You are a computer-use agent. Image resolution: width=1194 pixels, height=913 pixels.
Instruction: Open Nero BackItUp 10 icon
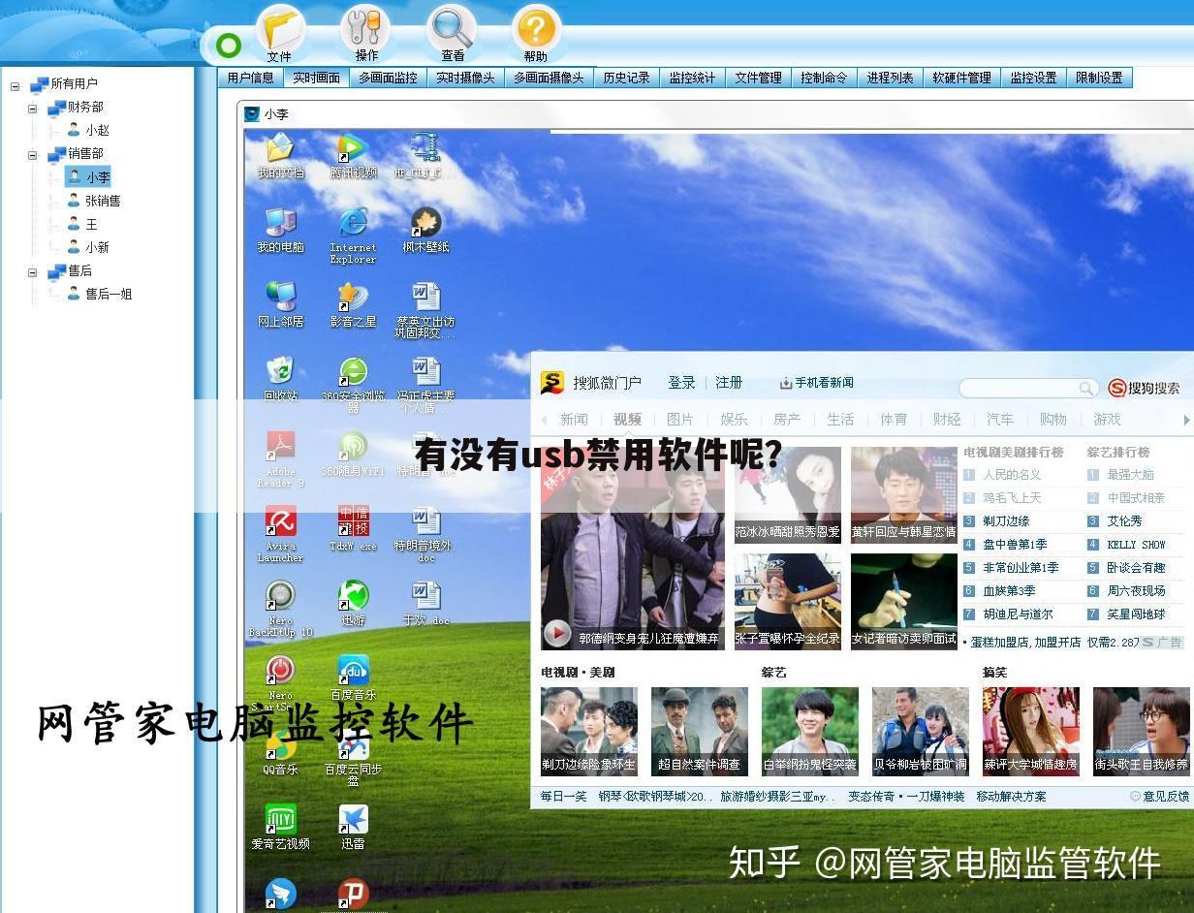tap(280, 609)
